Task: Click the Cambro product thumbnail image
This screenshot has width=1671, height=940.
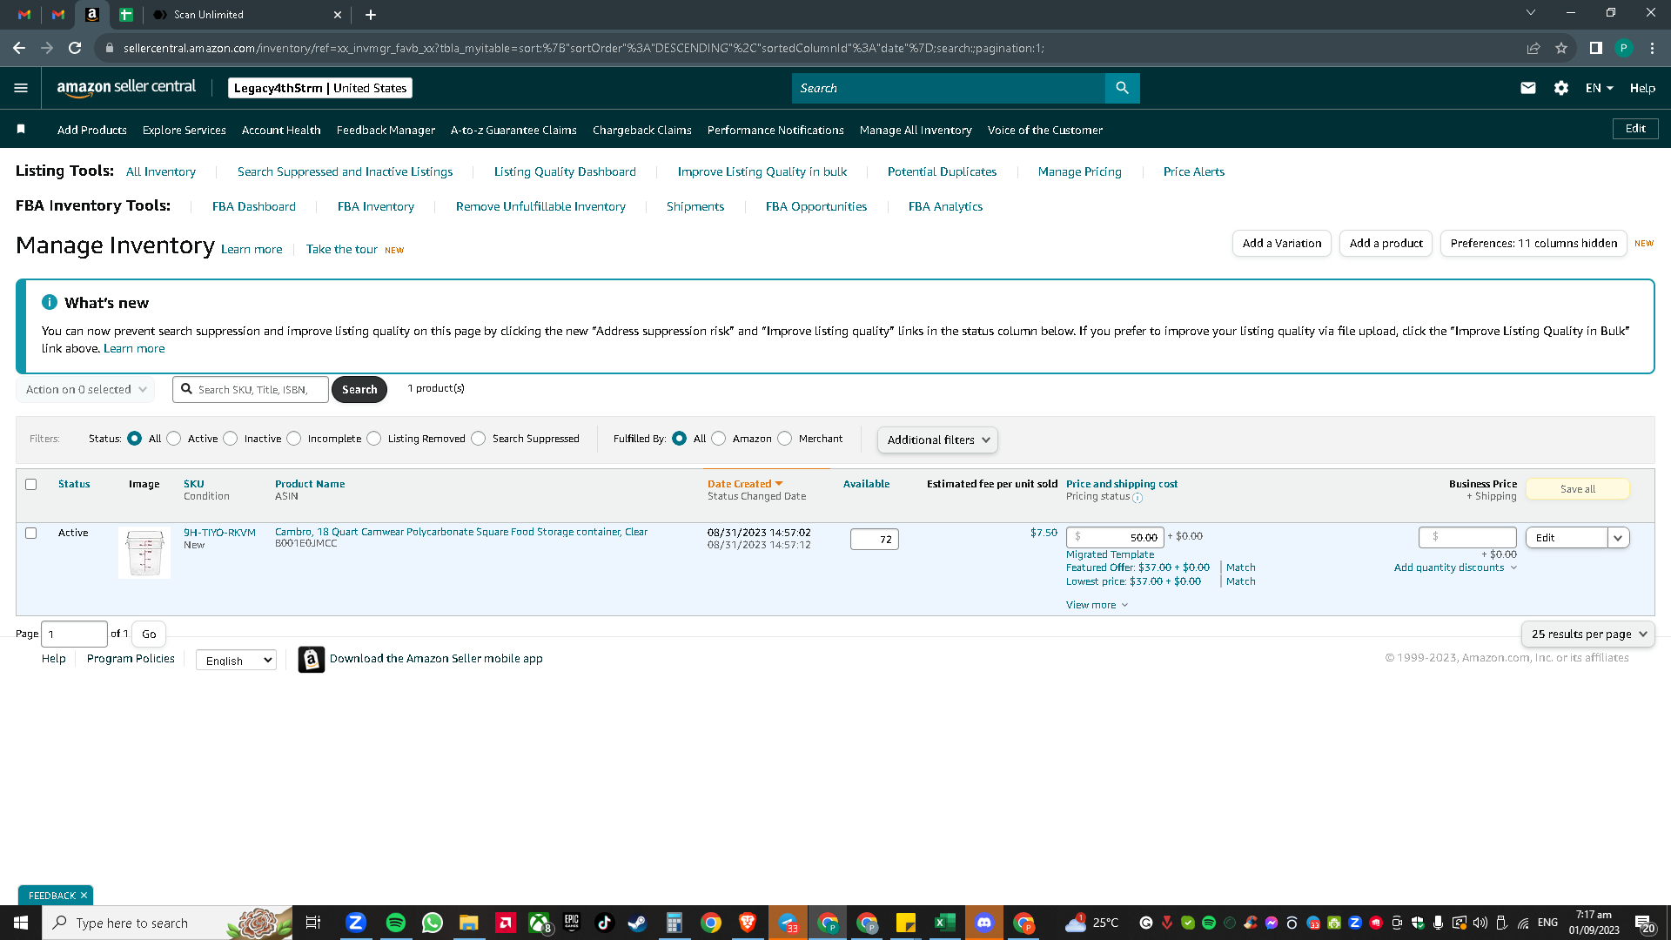Action: click(x=144, y=553)
